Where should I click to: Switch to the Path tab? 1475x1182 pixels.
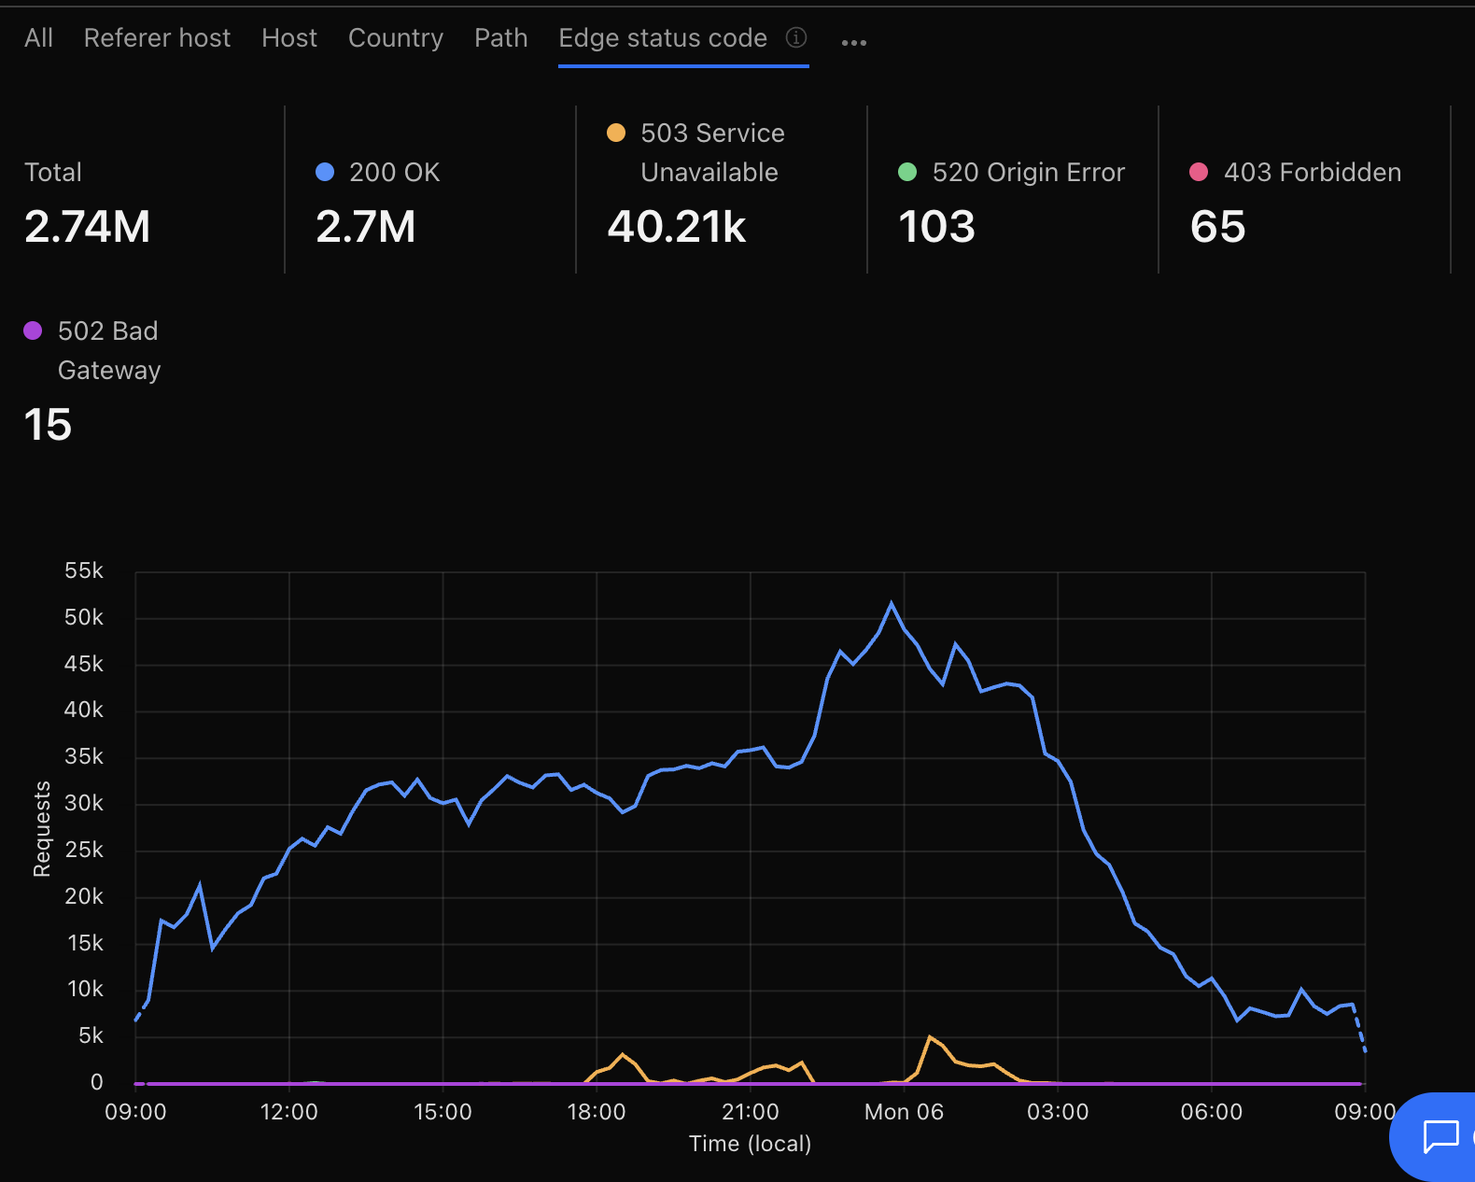pos(501,38)
